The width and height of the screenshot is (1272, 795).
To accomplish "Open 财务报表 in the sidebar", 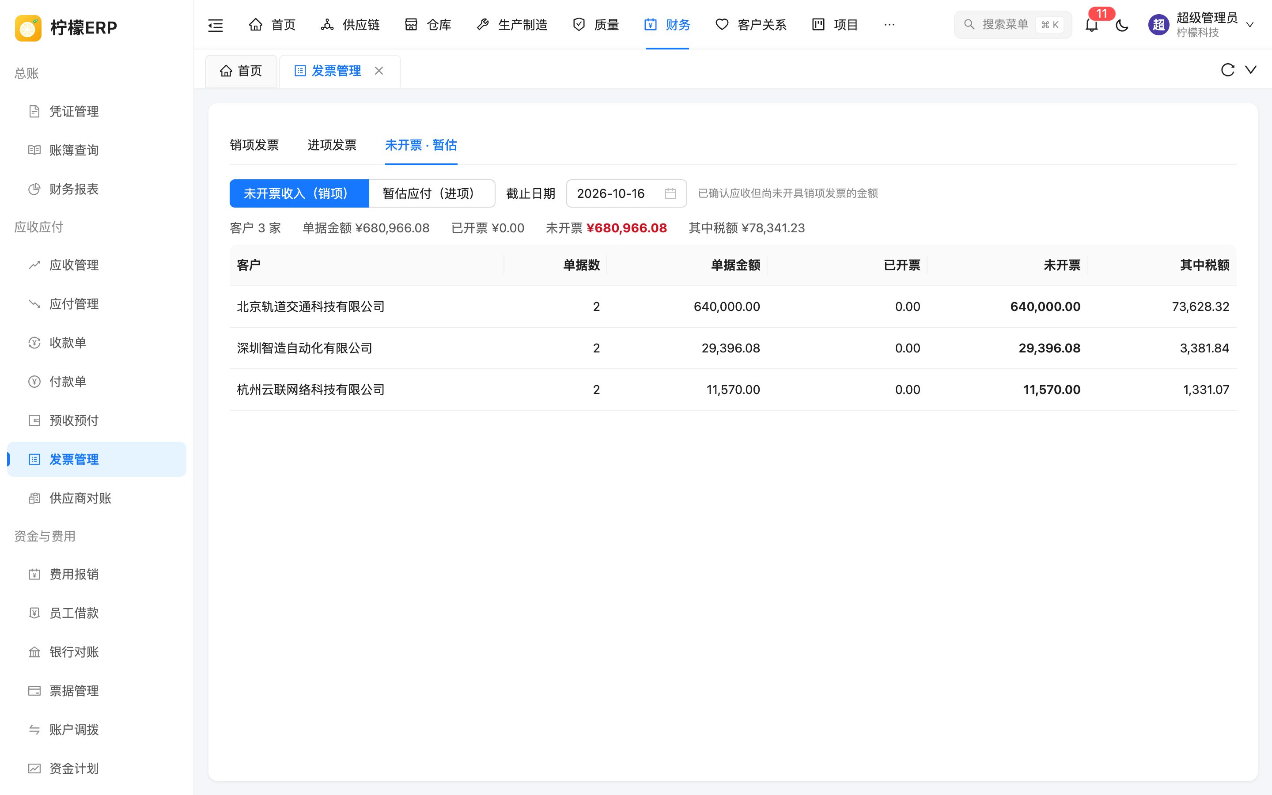I will [x=97, y=189].
